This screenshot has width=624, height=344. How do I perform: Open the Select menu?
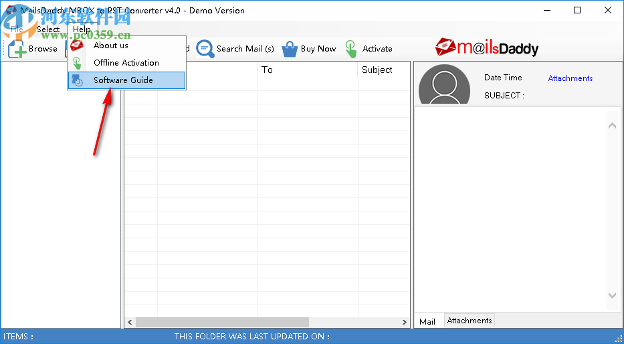(48, 29)
